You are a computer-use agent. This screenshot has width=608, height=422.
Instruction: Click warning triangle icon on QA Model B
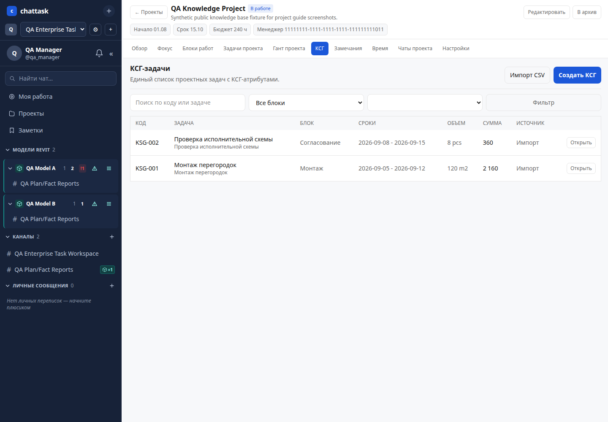tap(95, 204)
